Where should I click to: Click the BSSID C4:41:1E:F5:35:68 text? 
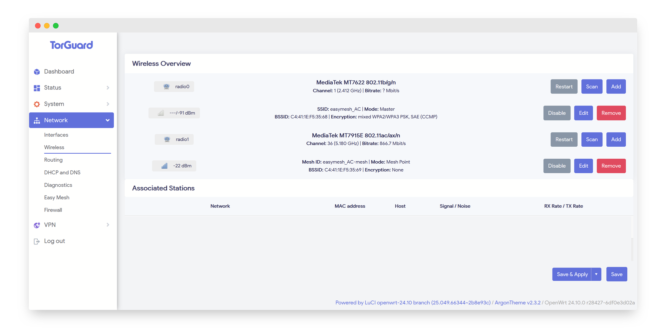pyautogui.click(x=301, y=117)
